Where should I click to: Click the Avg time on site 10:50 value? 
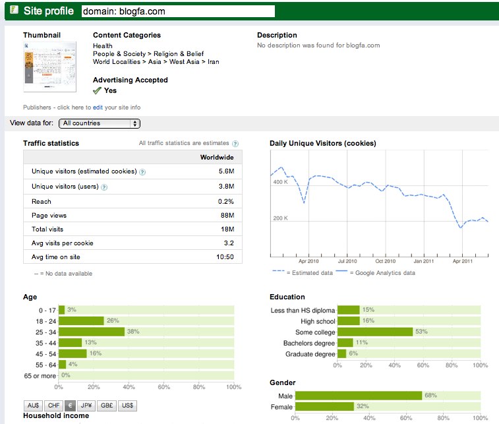[225, 257]
